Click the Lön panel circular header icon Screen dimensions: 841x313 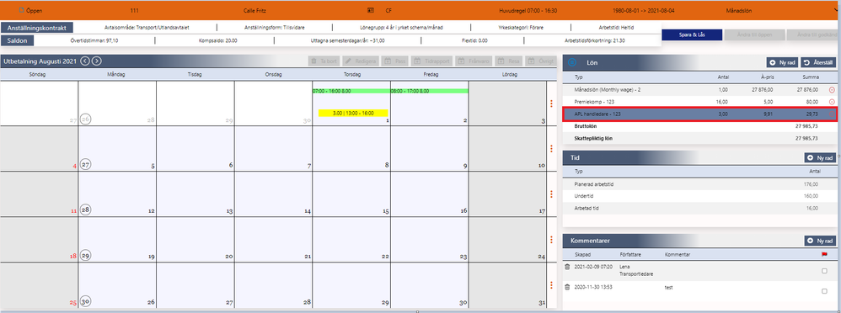(571, 63)
